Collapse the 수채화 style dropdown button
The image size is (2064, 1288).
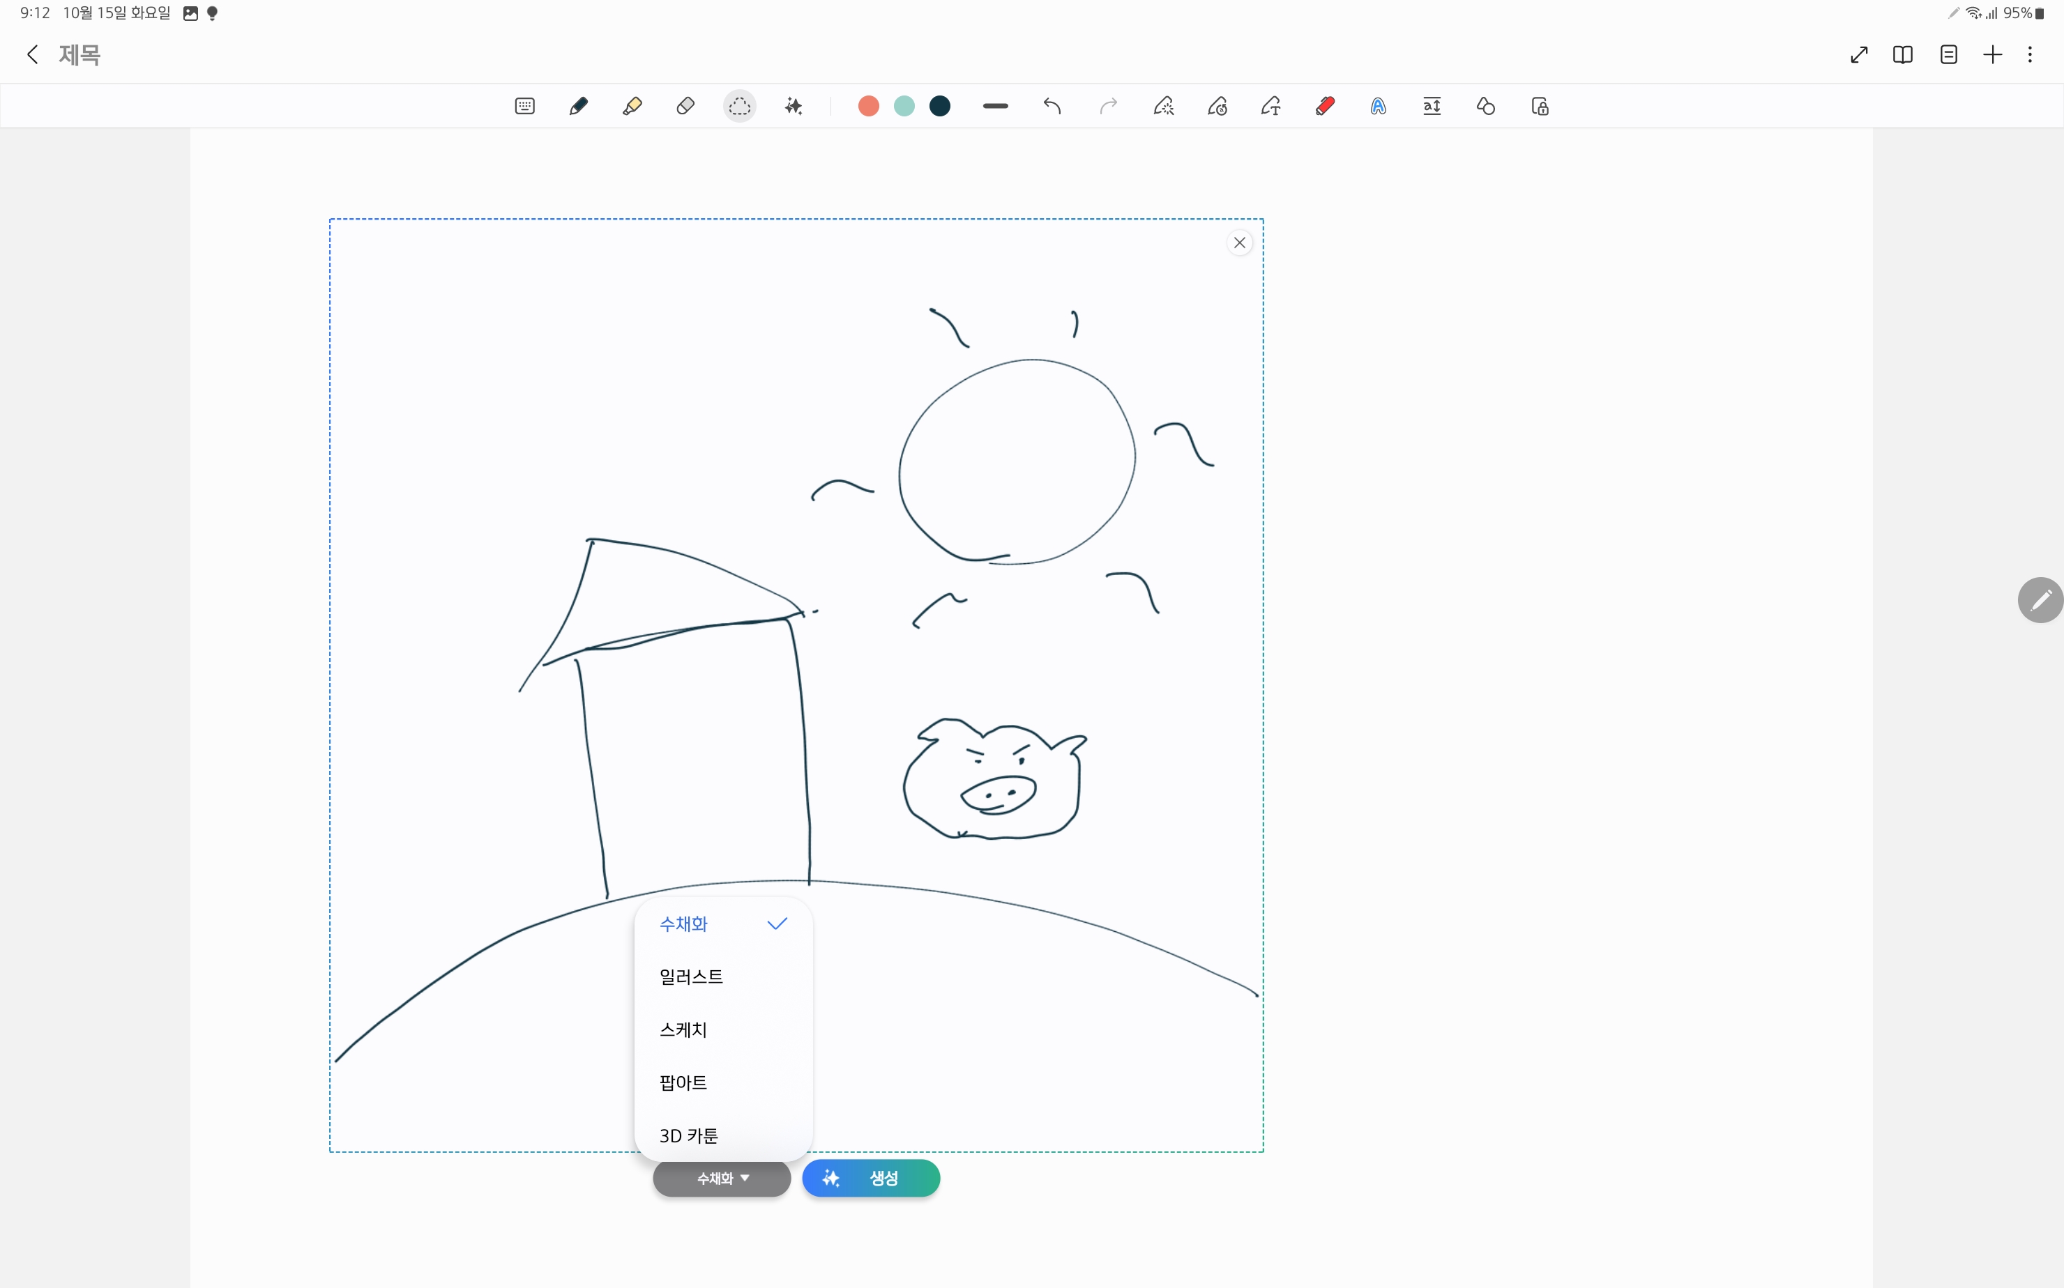tap(722, 1178)
